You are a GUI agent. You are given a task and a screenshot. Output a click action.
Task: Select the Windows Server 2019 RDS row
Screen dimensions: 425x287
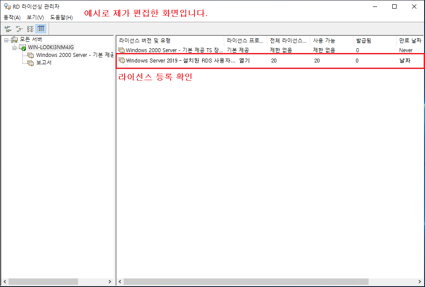pyautogui.click(x=270, y=61)
